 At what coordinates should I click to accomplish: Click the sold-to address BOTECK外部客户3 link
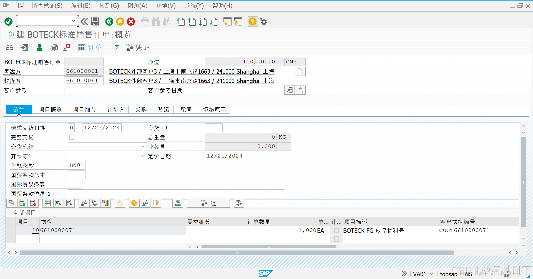point(192,72)
